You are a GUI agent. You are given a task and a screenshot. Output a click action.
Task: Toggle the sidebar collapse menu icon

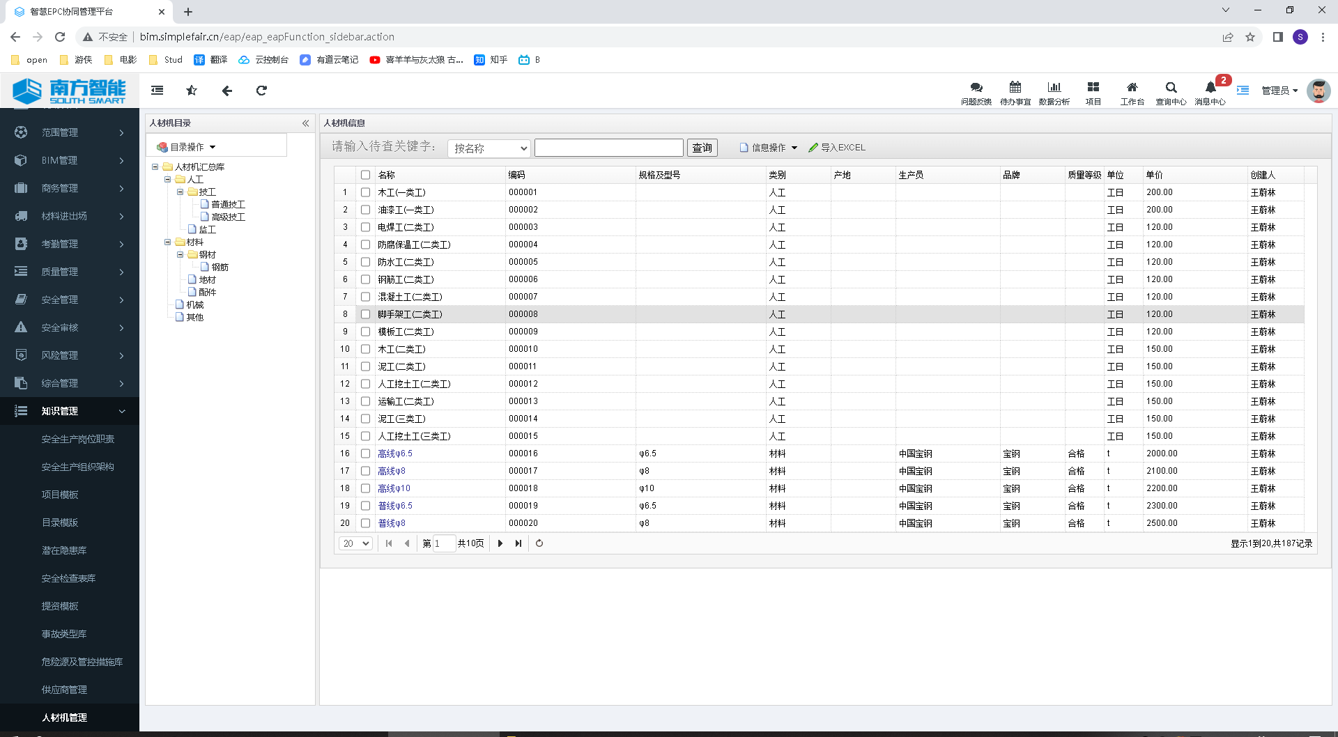coord(157,91)
